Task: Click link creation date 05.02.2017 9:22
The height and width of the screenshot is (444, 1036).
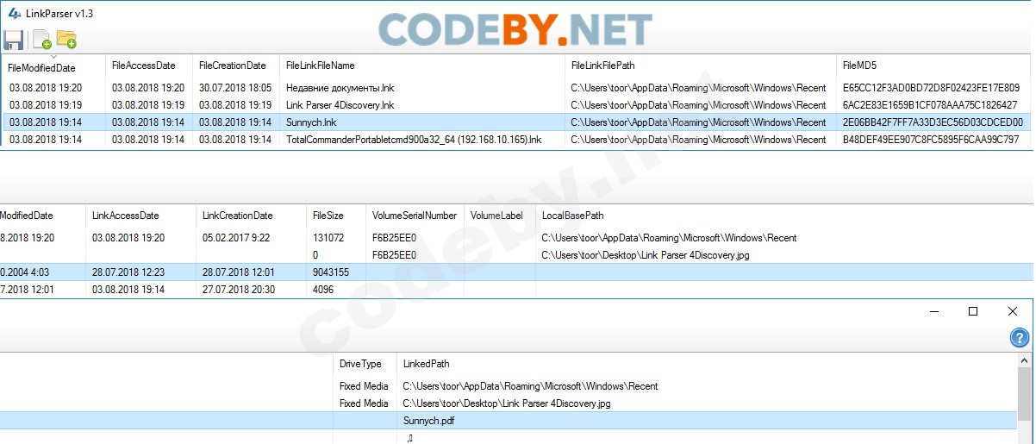Action: pos(235,238)
